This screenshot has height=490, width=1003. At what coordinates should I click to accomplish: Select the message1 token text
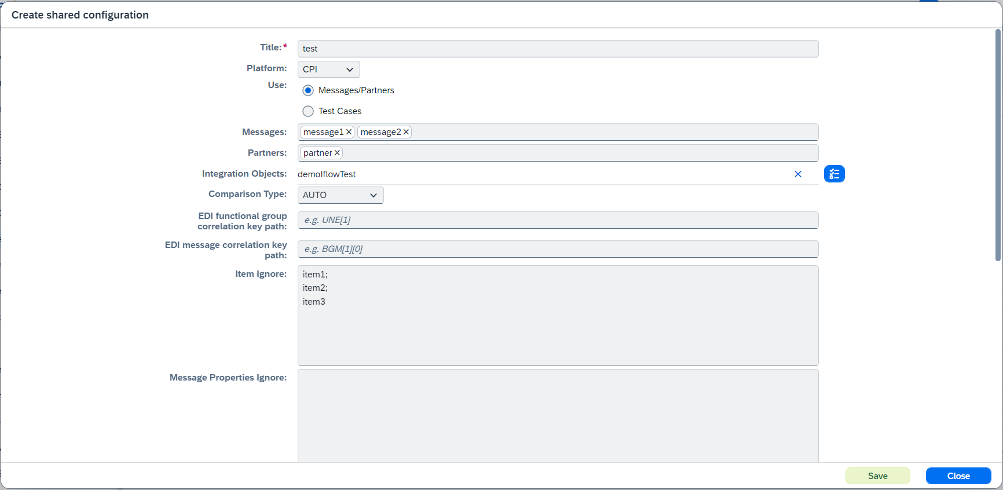coord(323,132)
